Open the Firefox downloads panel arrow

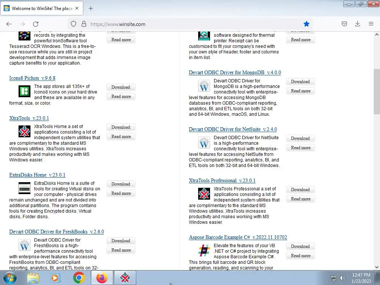pos(357,24)
